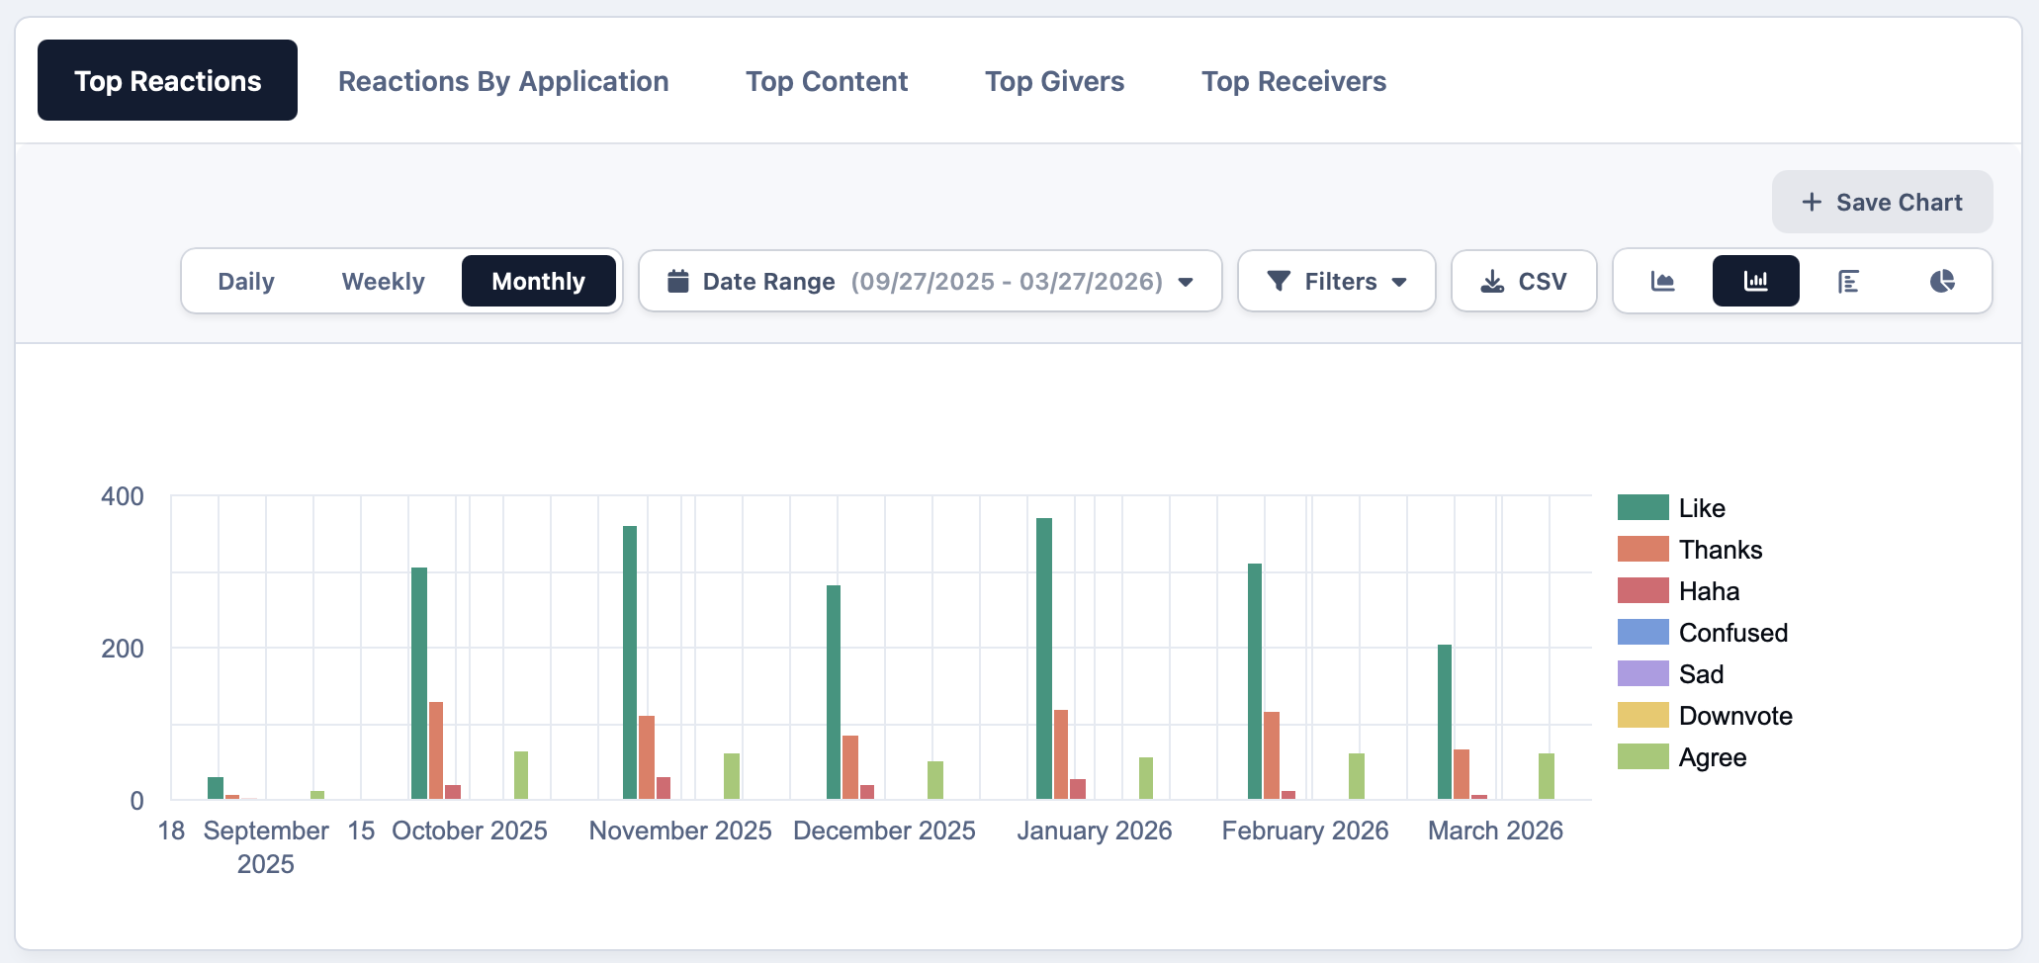Screen dimensions: 2039x963
Task: Click the funnel icon in Filters
Action: pos(1279,282)
